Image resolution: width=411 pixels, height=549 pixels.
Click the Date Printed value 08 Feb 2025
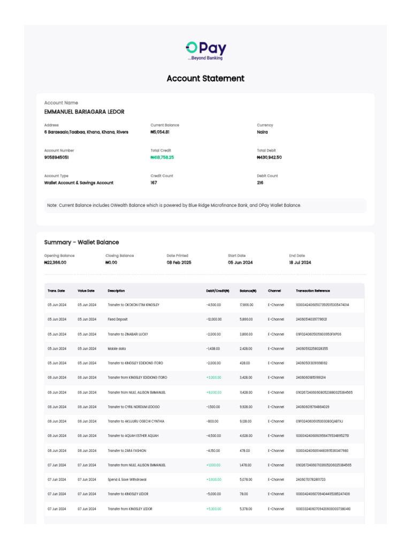178,263
